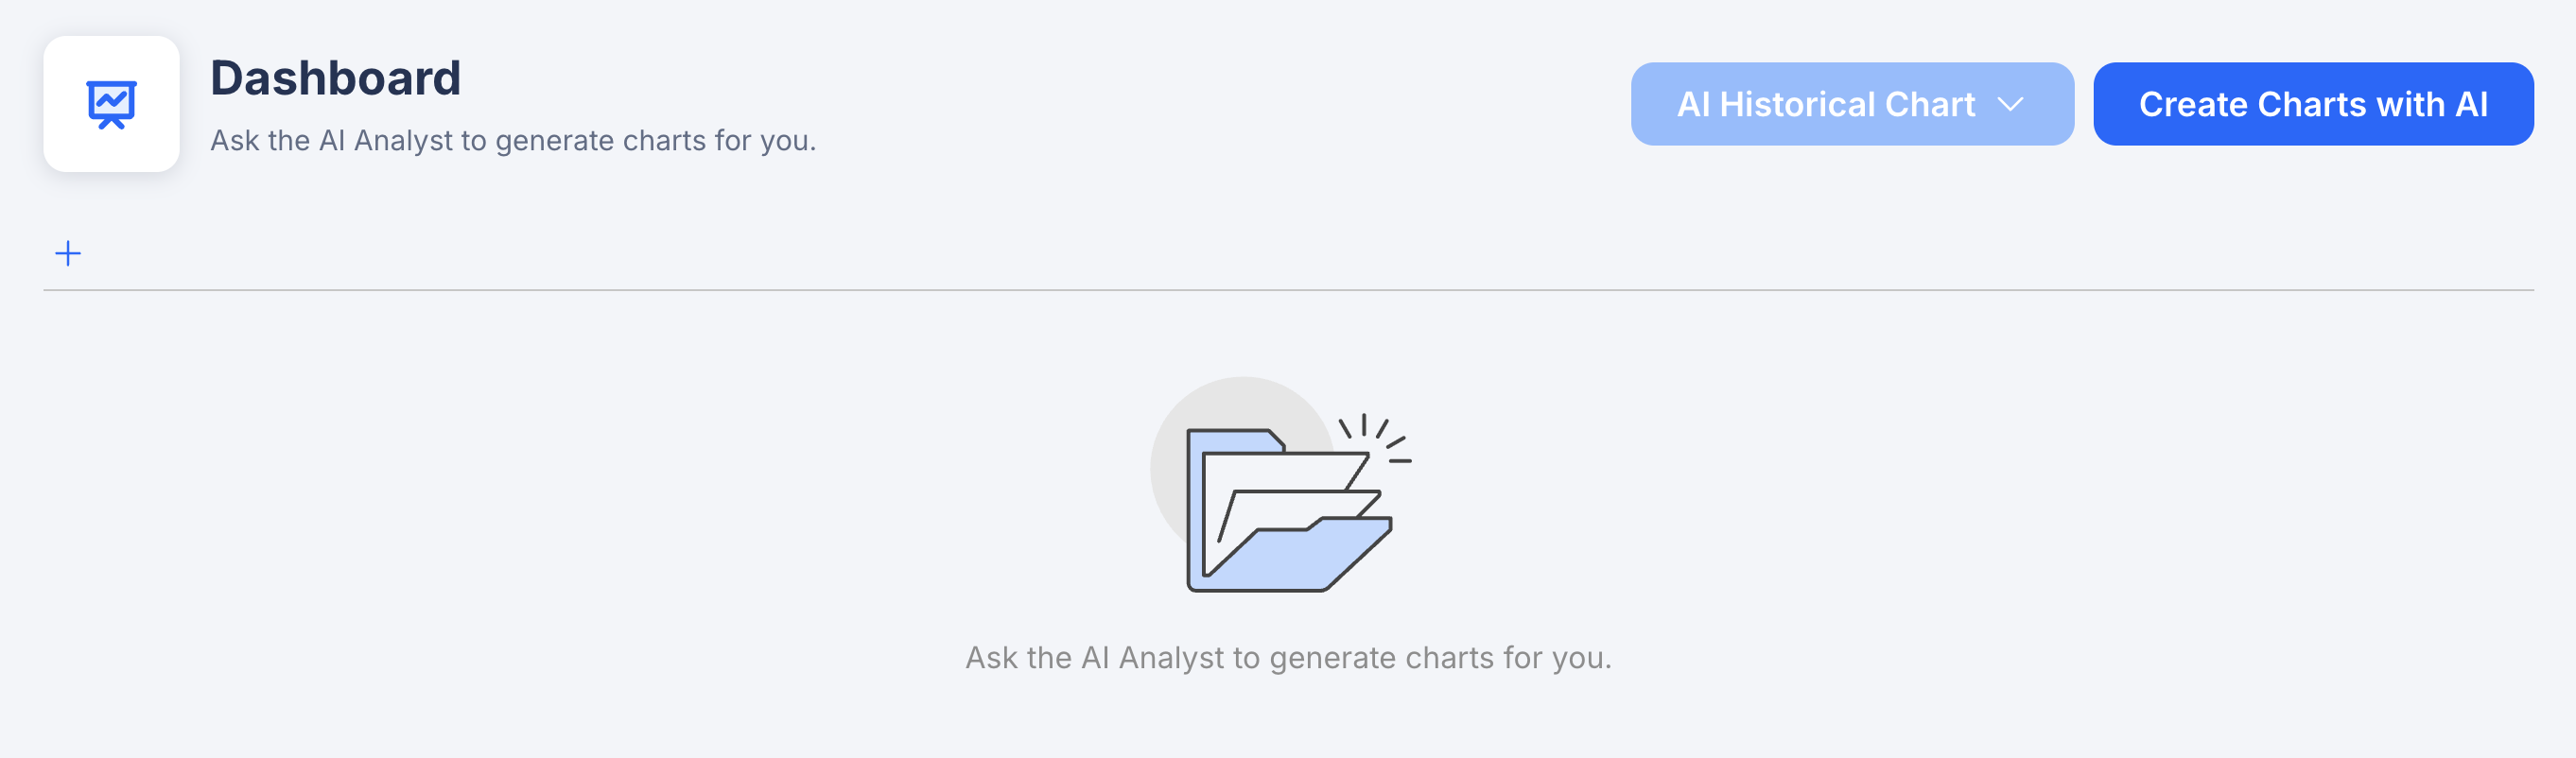Open the AI Historical Chart dropdown

[x=1851, y=104]
